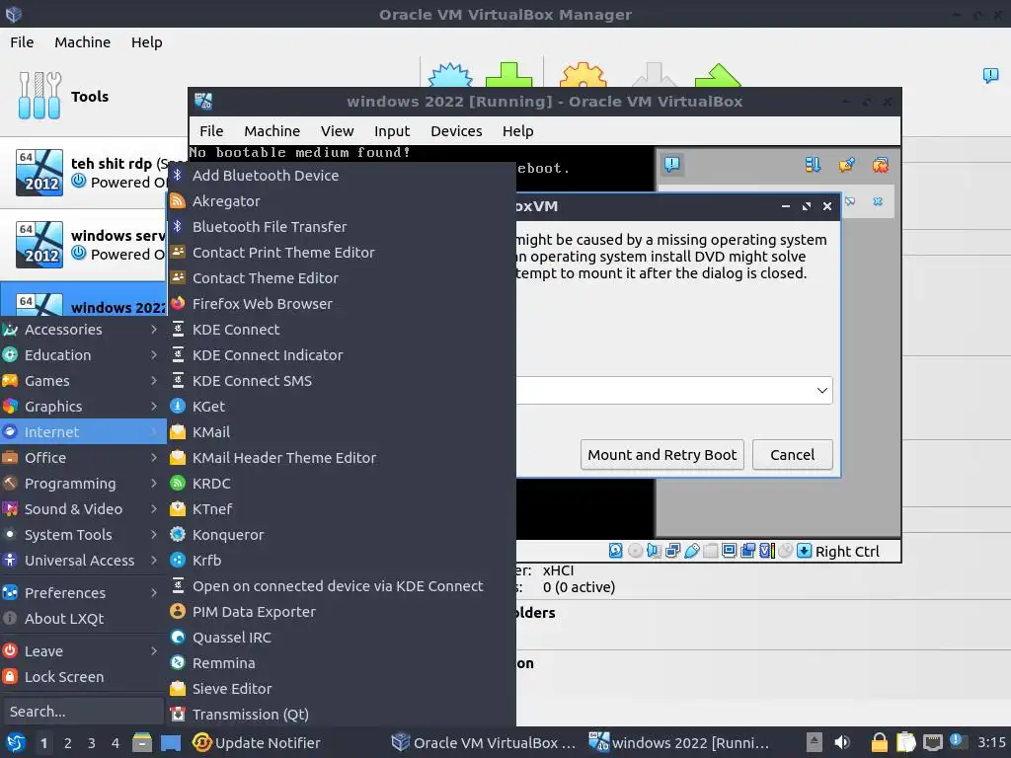Viewport: 1011px width, 758px height.
Task: Click the blue notification icon in VM window
Action: click(671, 165)
